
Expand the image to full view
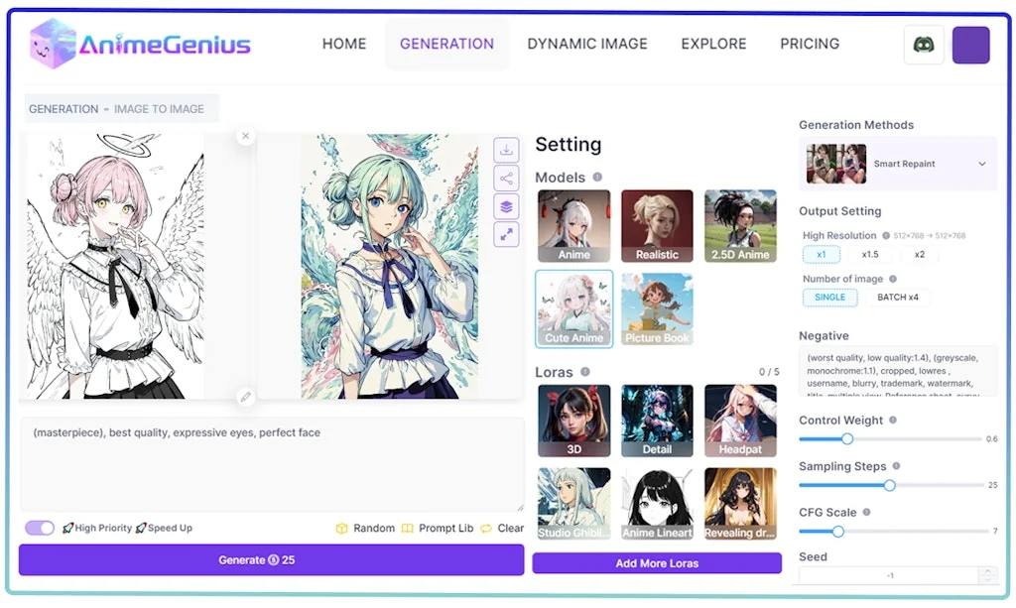point(507,234)
